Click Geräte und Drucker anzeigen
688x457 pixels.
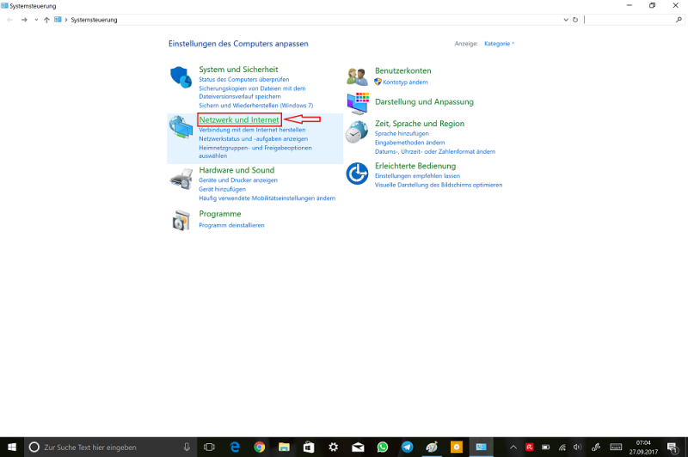point(238,180)
